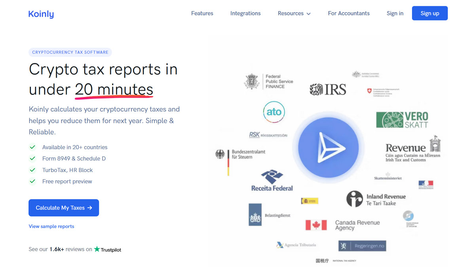Image resolution: width=475 pixels, height=267 pixels.
Task: Open the For Accountants section
Action: coord(349,13)
